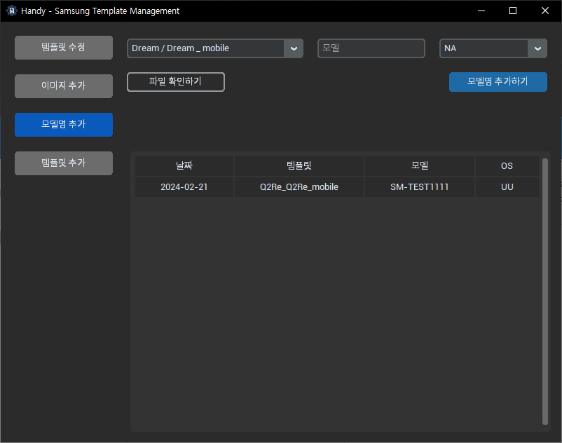Click the 모델명 추가하기 button
The height and width of the screenshot is (443, 562).
point(498,82)
